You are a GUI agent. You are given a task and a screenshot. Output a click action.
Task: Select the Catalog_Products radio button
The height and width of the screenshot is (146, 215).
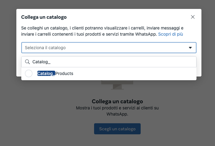[x=29, y=74]
